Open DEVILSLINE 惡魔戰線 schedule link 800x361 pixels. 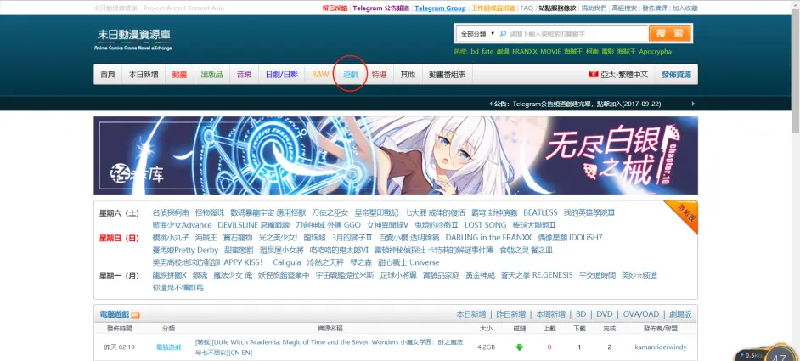[253, 224]
